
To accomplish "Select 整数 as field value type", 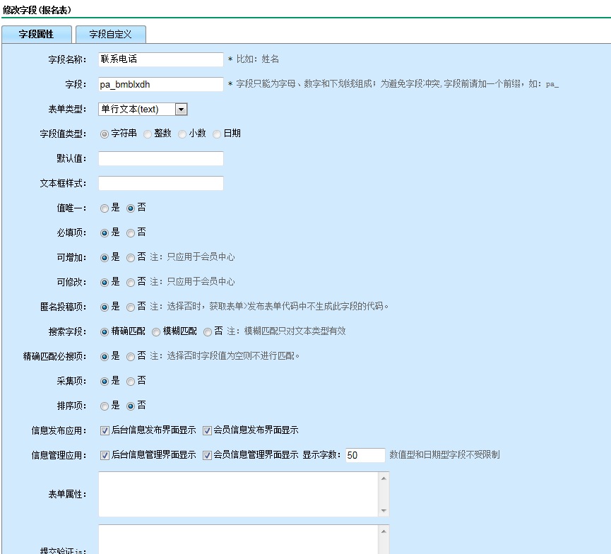I will 148,134.
